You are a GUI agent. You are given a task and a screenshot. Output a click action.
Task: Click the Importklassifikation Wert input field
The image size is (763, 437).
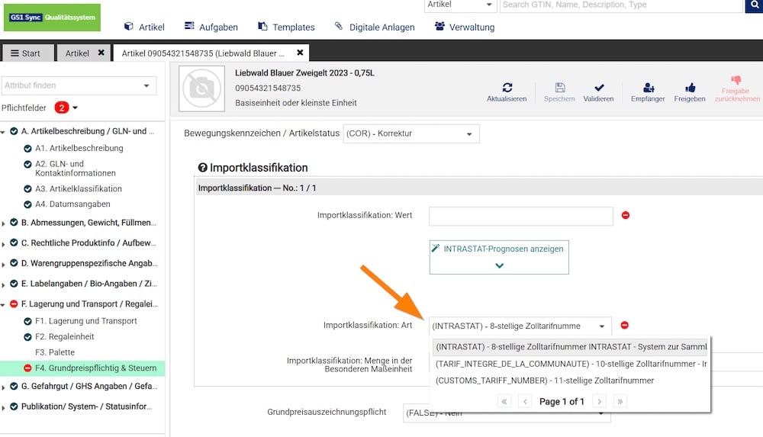pos(520,216)
